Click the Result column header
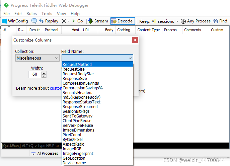 [x=34, y=30]
